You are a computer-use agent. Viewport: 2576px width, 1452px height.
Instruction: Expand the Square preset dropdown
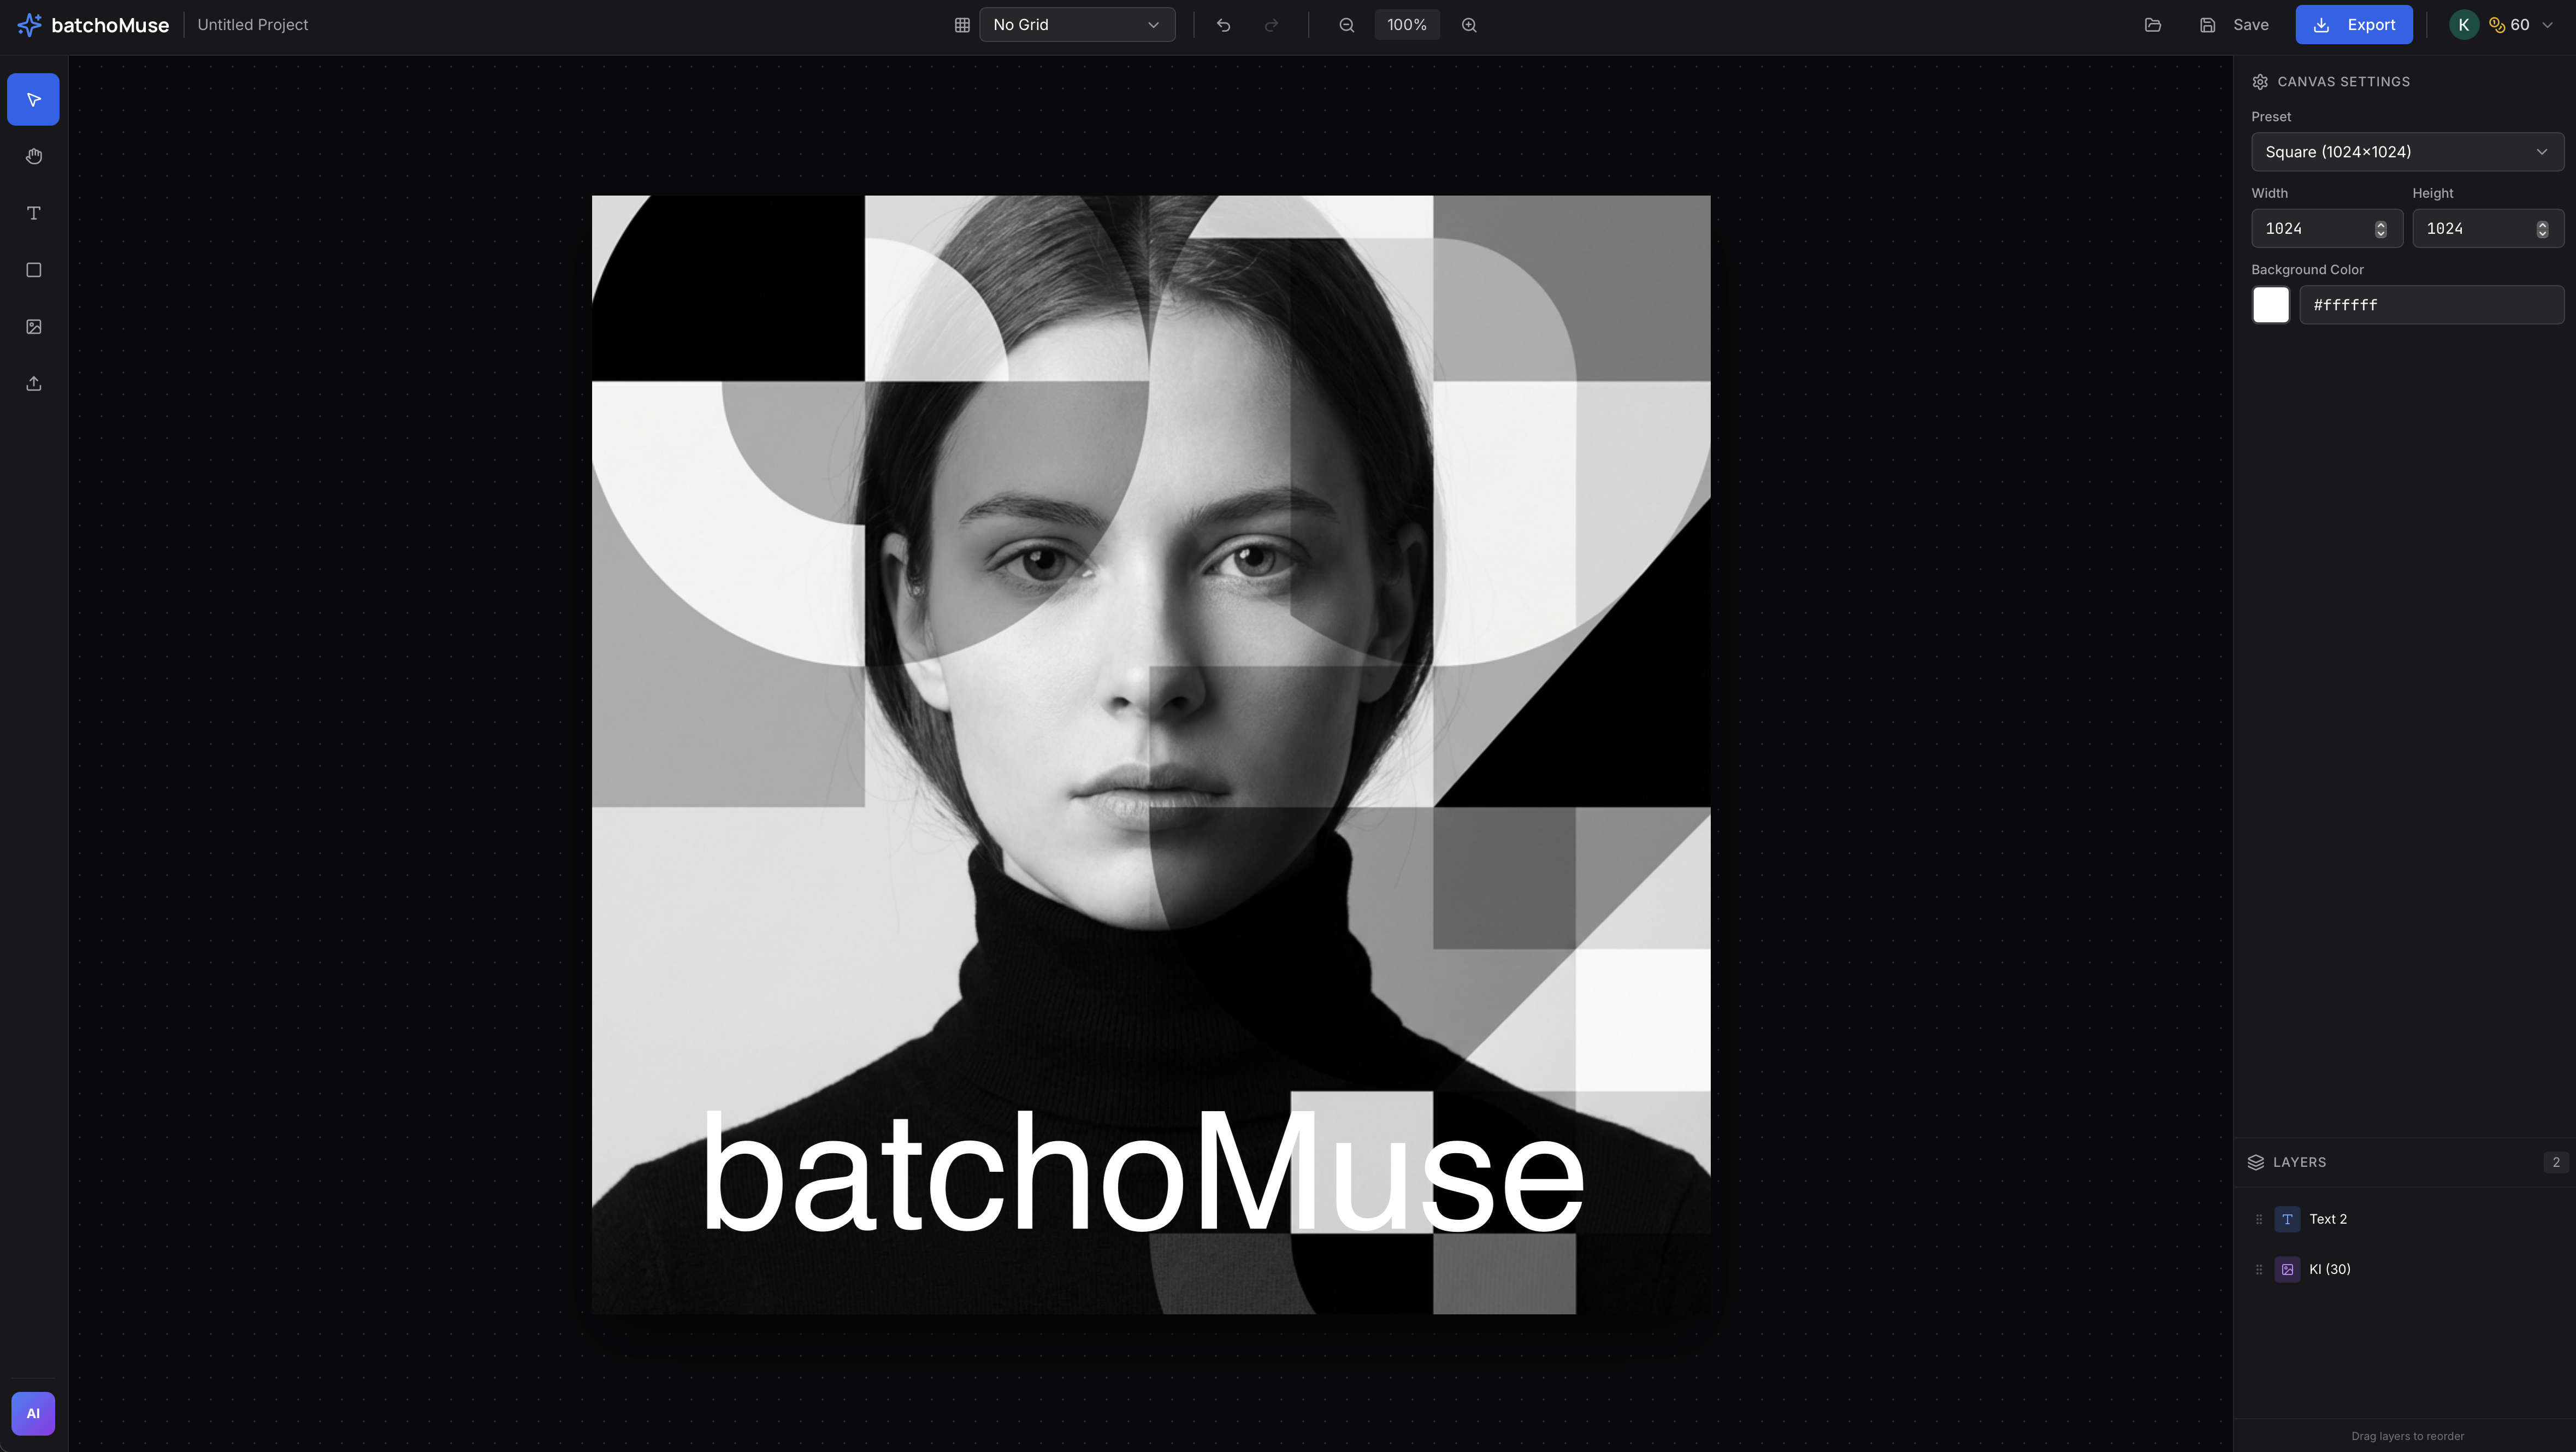tap(2406, 152)
